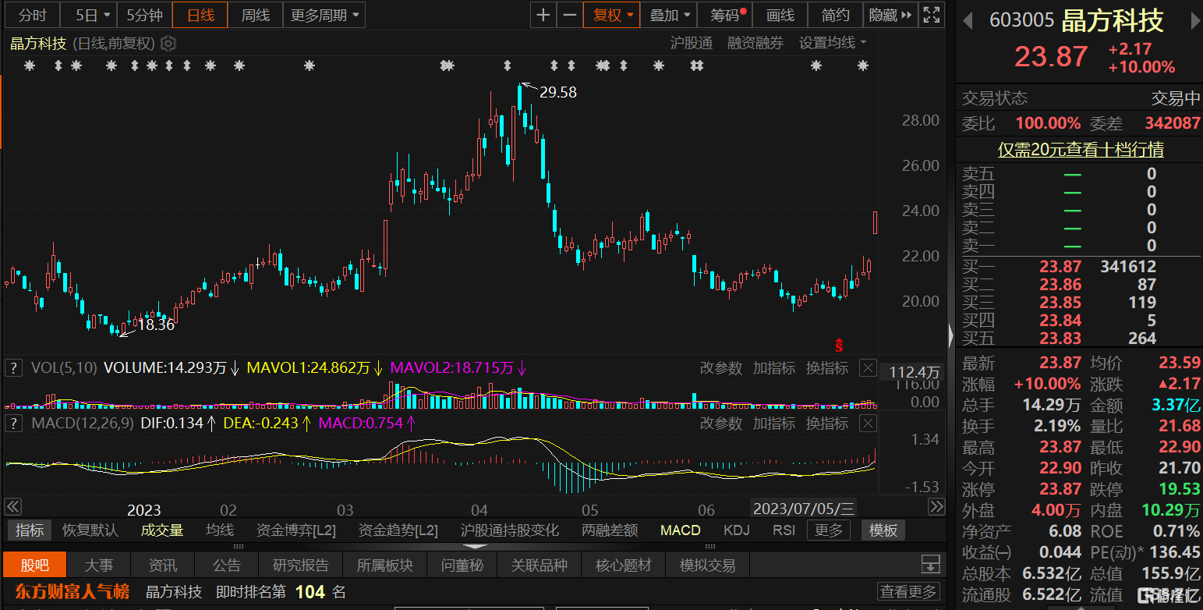Click 改参数 in the VOL panel

point(720,367)
